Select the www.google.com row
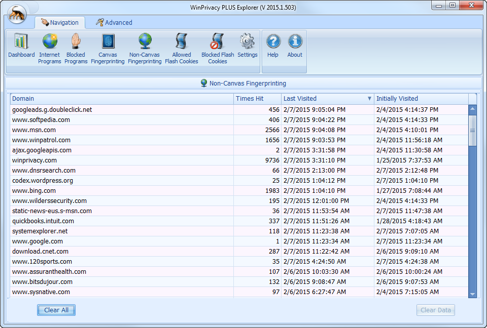Image resolution: width=487 pixels, height=328 pixels. click(239, 241)
